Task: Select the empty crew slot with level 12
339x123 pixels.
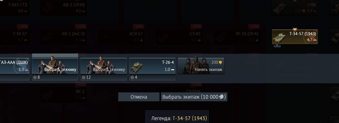Action: (104, 69)
